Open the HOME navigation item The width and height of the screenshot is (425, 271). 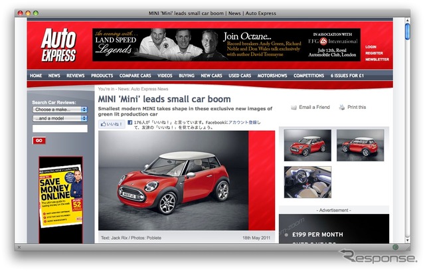(36, 76)
